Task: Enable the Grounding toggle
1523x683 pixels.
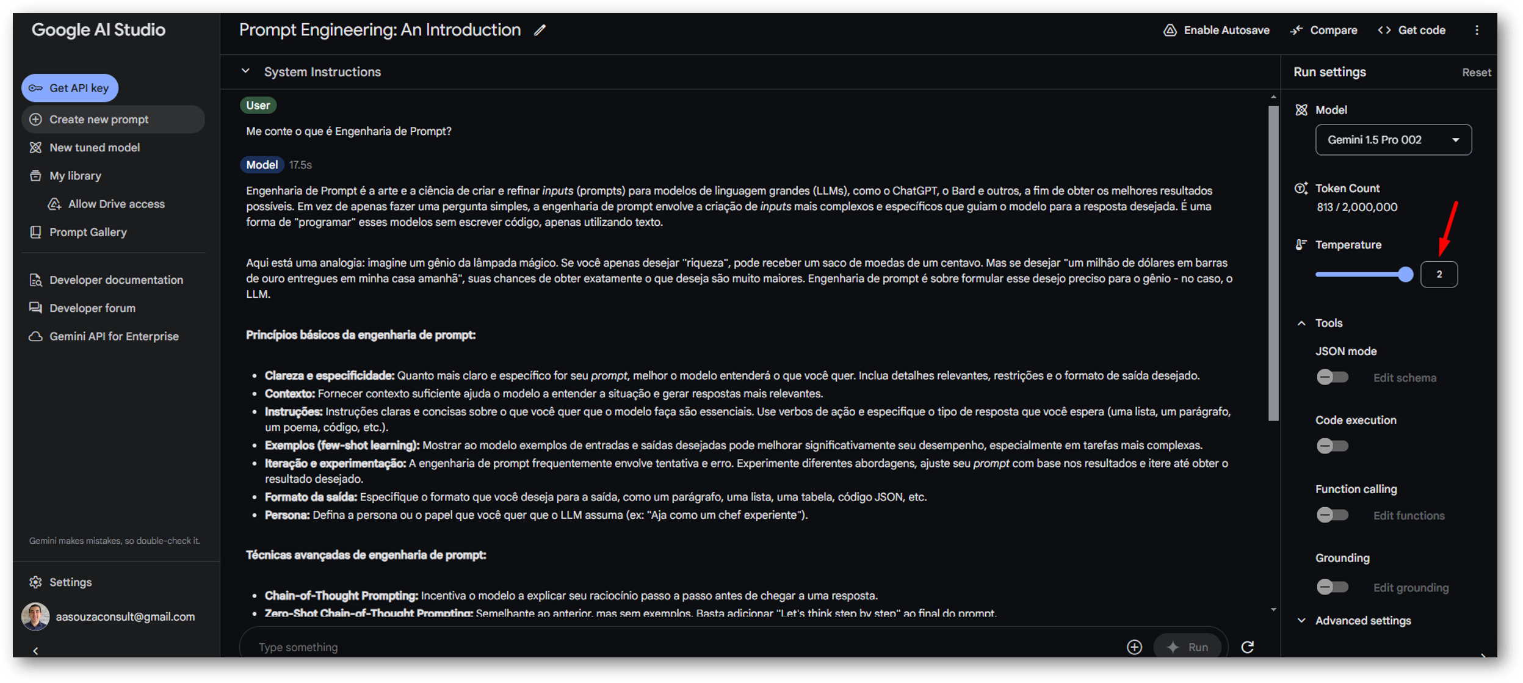Action: 1332,587
